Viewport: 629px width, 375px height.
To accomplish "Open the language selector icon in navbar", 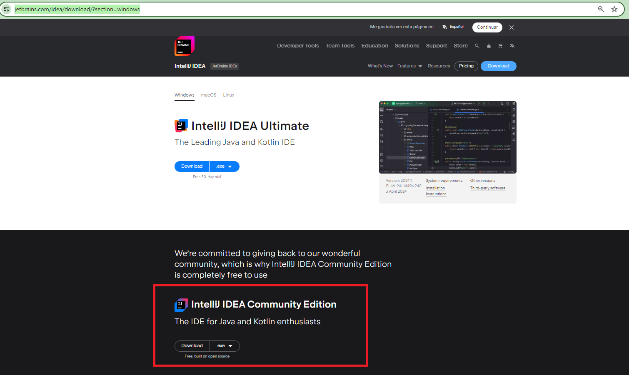I will coord(512,46).
